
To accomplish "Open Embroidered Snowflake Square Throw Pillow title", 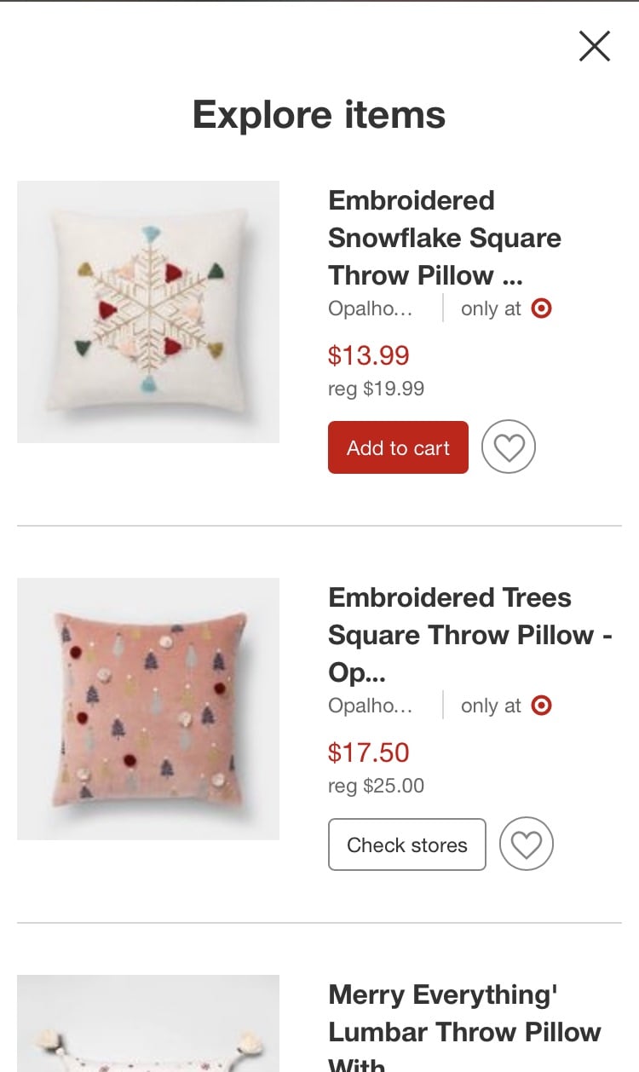I will click(444, 238).
